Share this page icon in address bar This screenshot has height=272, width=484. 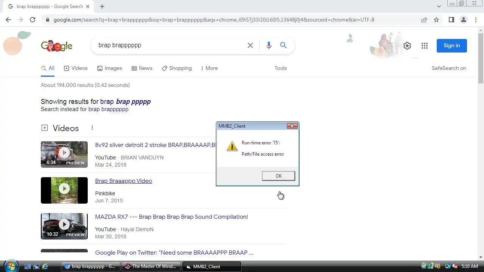pos(424,20)
